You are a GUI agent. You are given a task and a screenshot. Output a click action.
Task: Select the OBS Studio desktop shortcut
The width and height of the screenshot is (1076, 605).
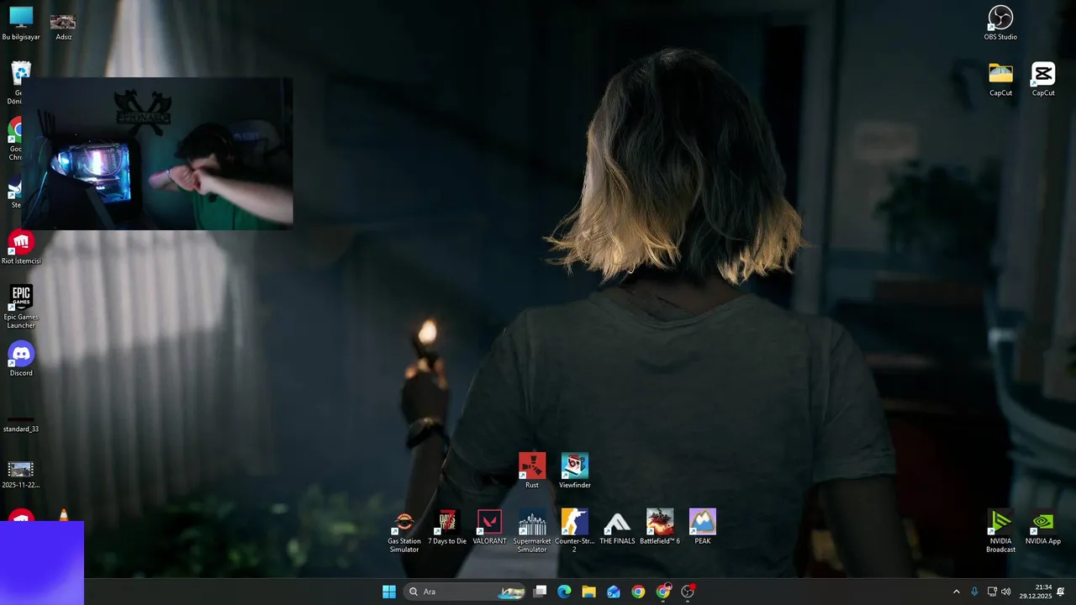(x=1000, y=24)
